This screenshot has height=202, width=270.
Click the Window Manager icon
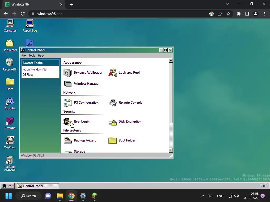68,84
